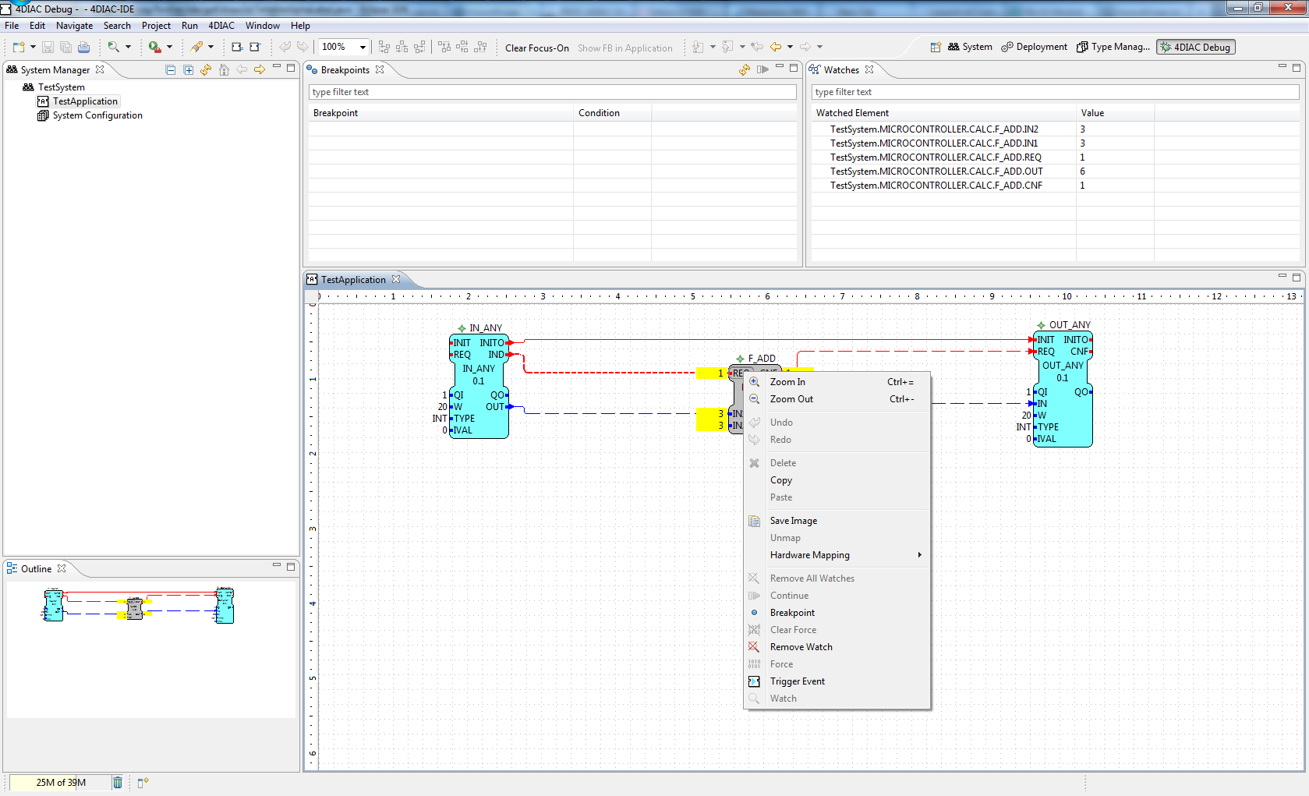Click Collapse All in System Manager

point(171,70)
